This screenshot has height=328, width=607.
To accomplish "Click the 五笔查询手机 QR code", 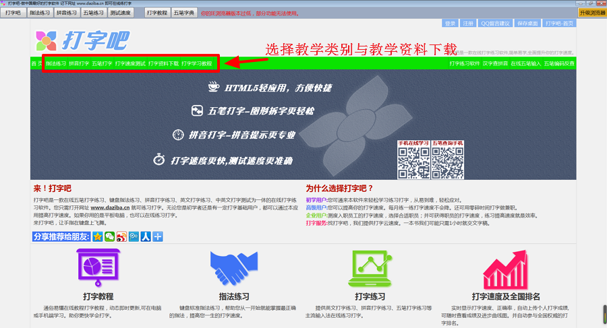I will click(448, 162).
